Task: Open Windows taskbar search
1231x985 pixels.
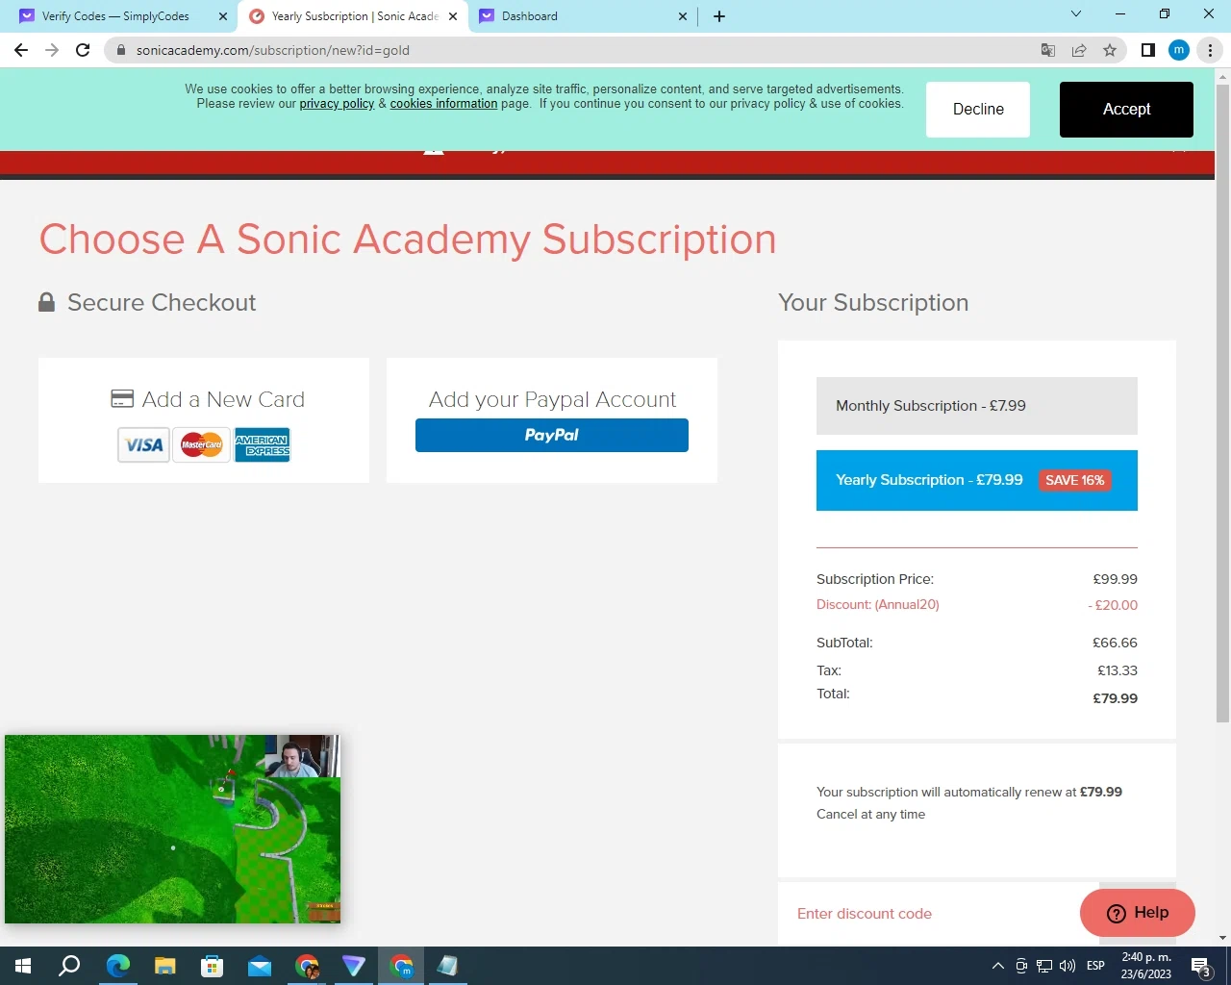Action: pos(69,966)
